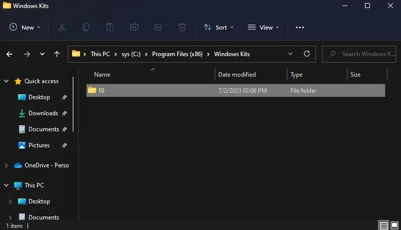Click the date 7/2/2023 02:06 PM
Viewport: 401px width, 230px height.
click(x=242, y=91)
